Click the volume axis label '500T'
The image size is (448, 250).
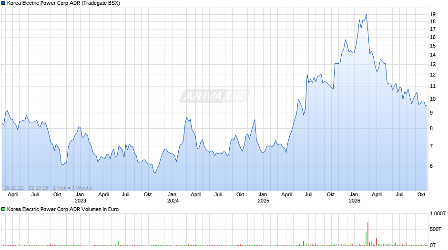436,229
